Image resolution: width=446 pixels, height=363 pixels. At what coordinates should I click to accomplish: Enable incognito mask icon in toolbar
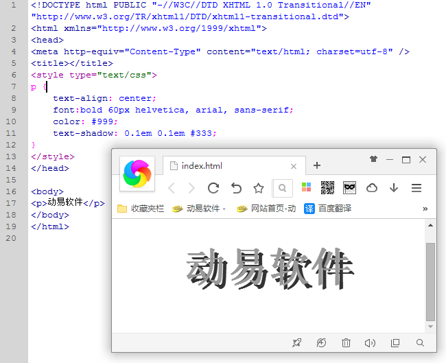pos(349,187)
